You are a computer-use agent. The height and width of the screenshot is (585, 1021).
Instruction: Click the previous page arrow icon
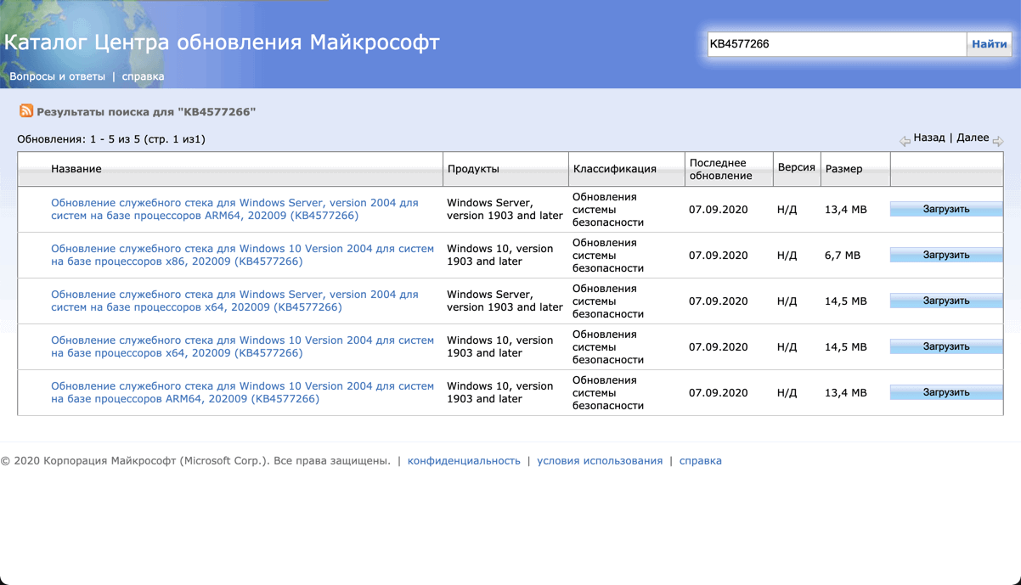905,141
